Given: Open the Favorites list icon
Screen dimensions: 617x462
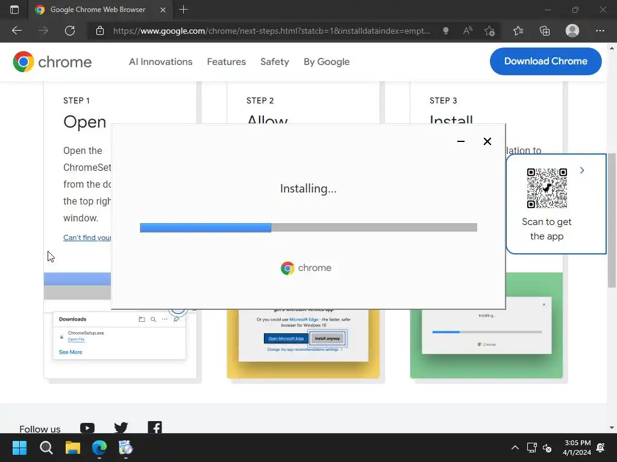Looking at the screenshot, I should [518, 31].
